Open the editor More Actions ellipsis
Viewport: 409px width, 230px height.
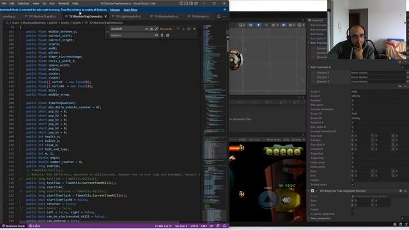(x=224, y=16)
